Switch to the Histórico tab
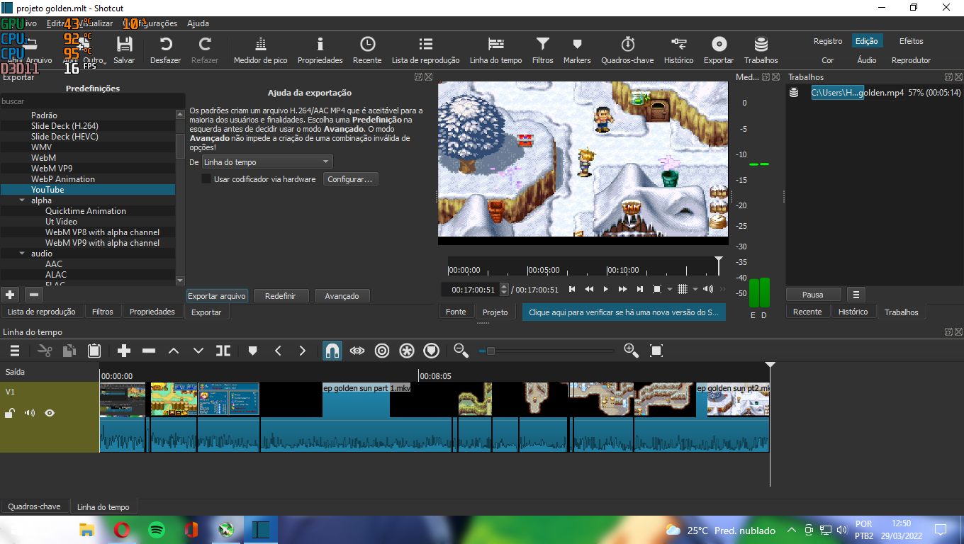Screen dimensions: 964x544 point(853,312)
